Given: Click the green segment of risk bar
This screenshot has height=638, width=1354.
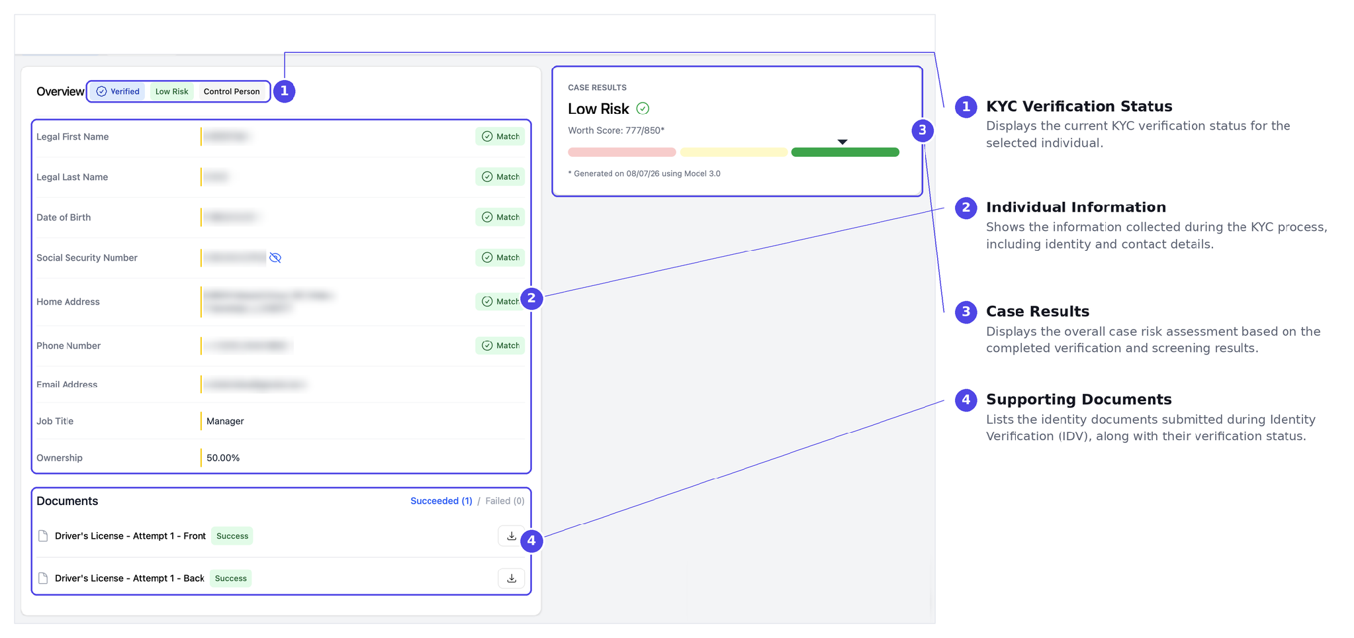Looking at the screenshot, I should pyautogui.click(x=845, y=152).
